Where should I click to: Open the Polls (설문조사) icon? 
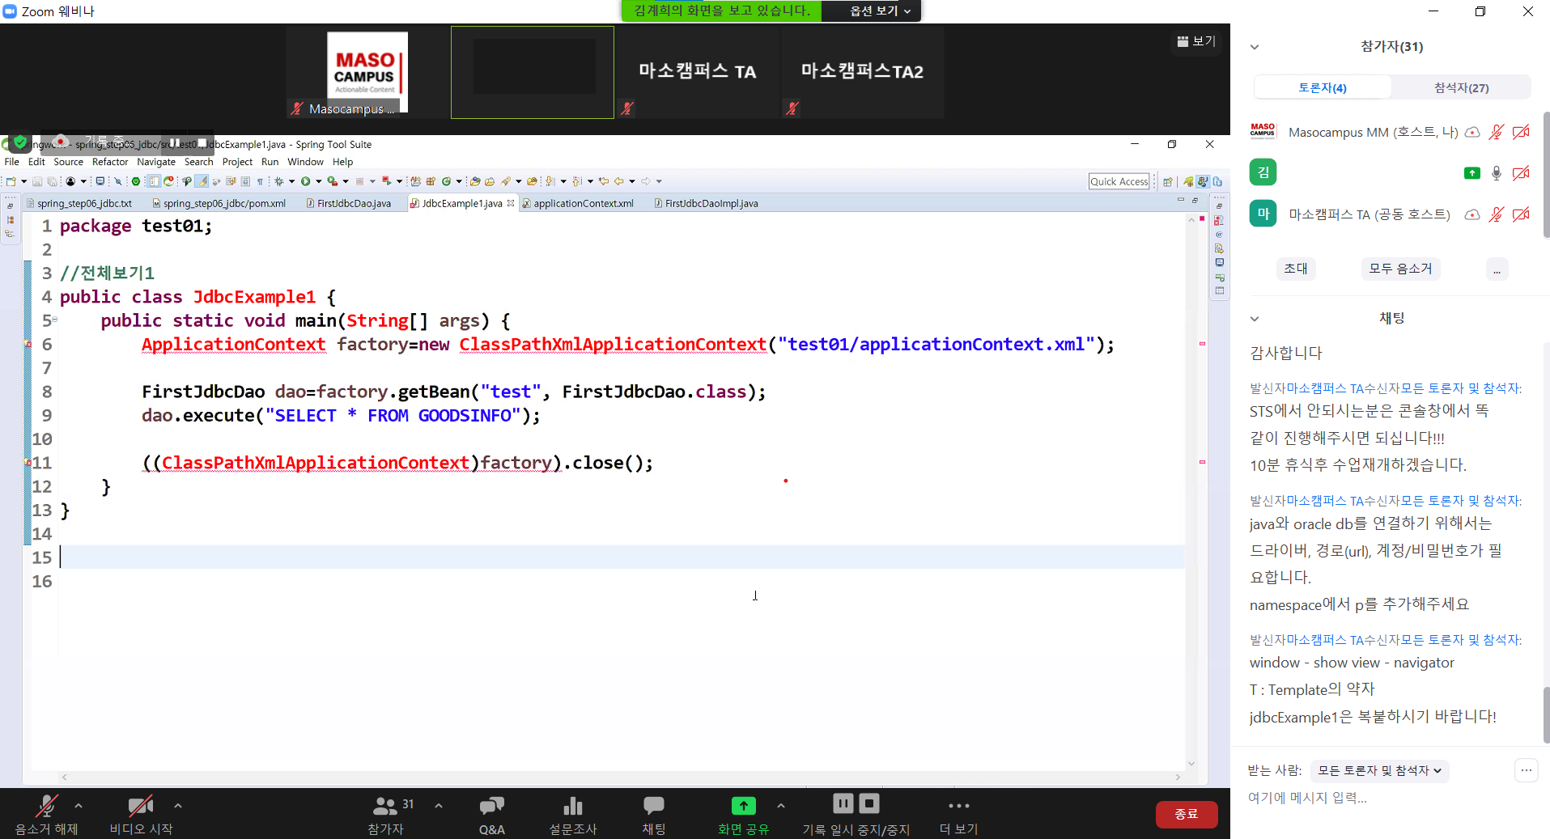572,806
